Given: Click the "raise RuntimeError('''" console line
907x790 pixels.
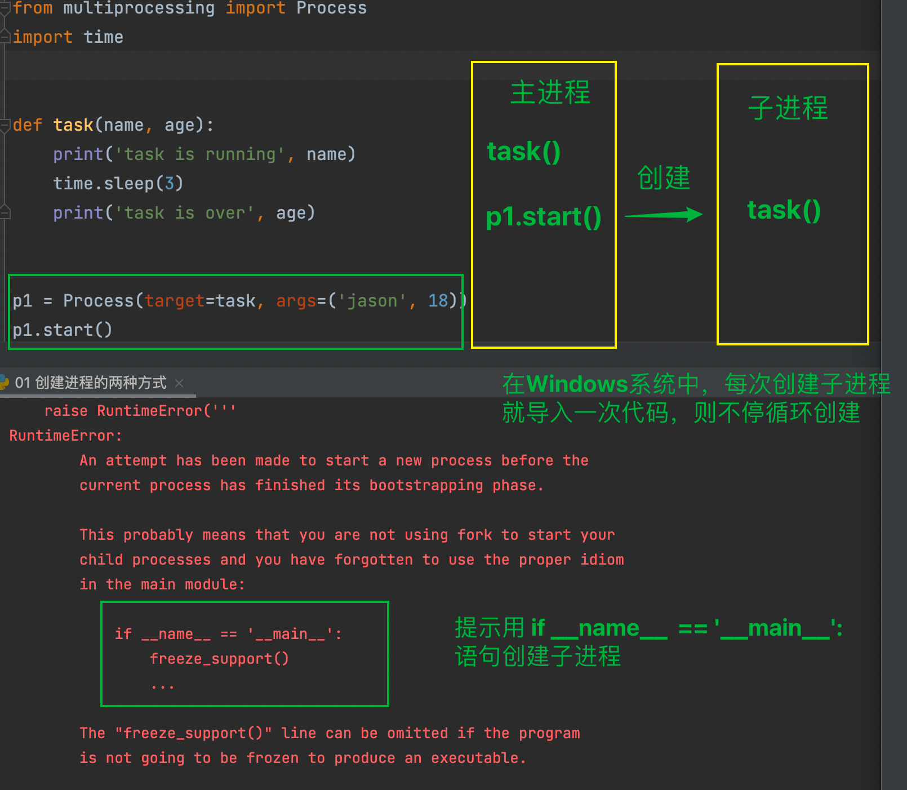Looking at the screenshot, I should [x=140, y=411].
